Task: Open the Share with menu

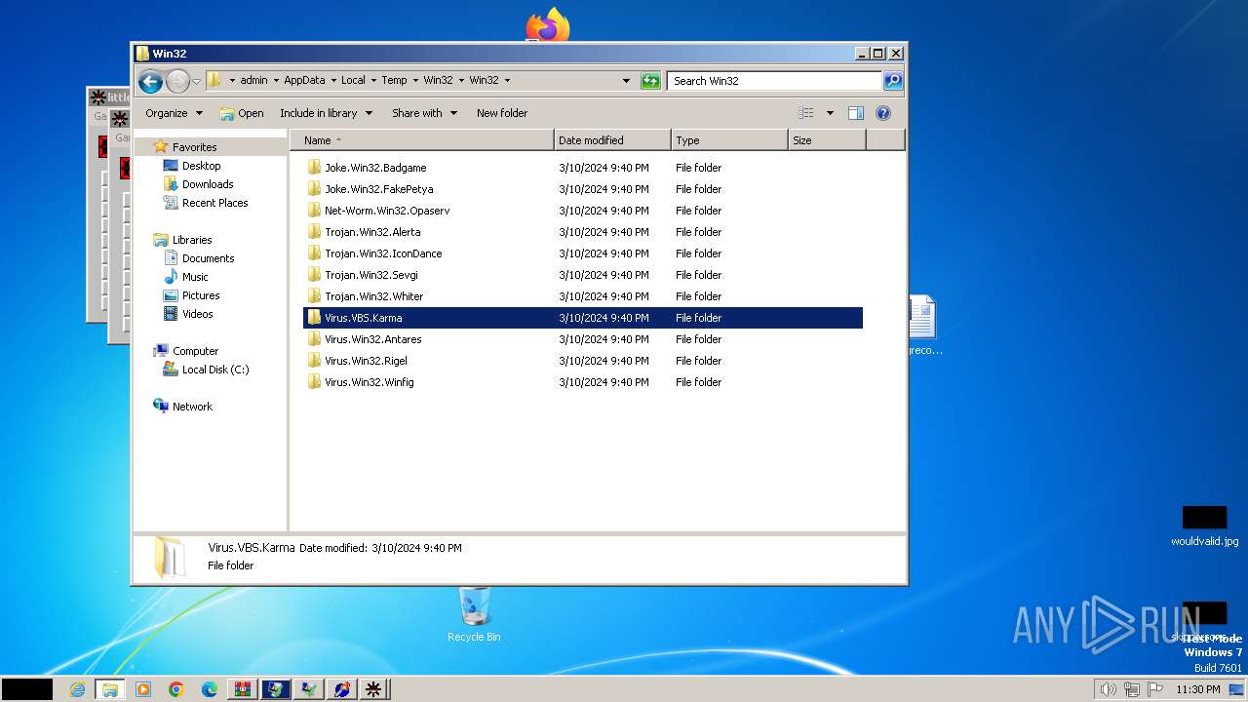Action: [424, 113]
